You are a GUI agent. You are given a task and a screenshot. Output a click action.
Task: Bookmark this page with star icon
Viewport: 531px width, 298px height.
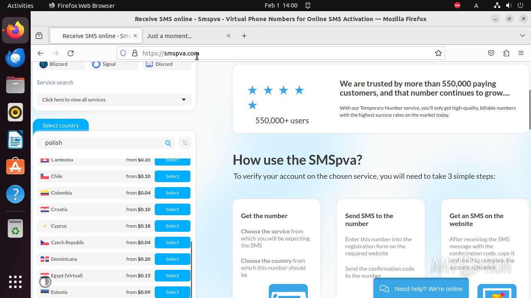[x=438, y=53]
